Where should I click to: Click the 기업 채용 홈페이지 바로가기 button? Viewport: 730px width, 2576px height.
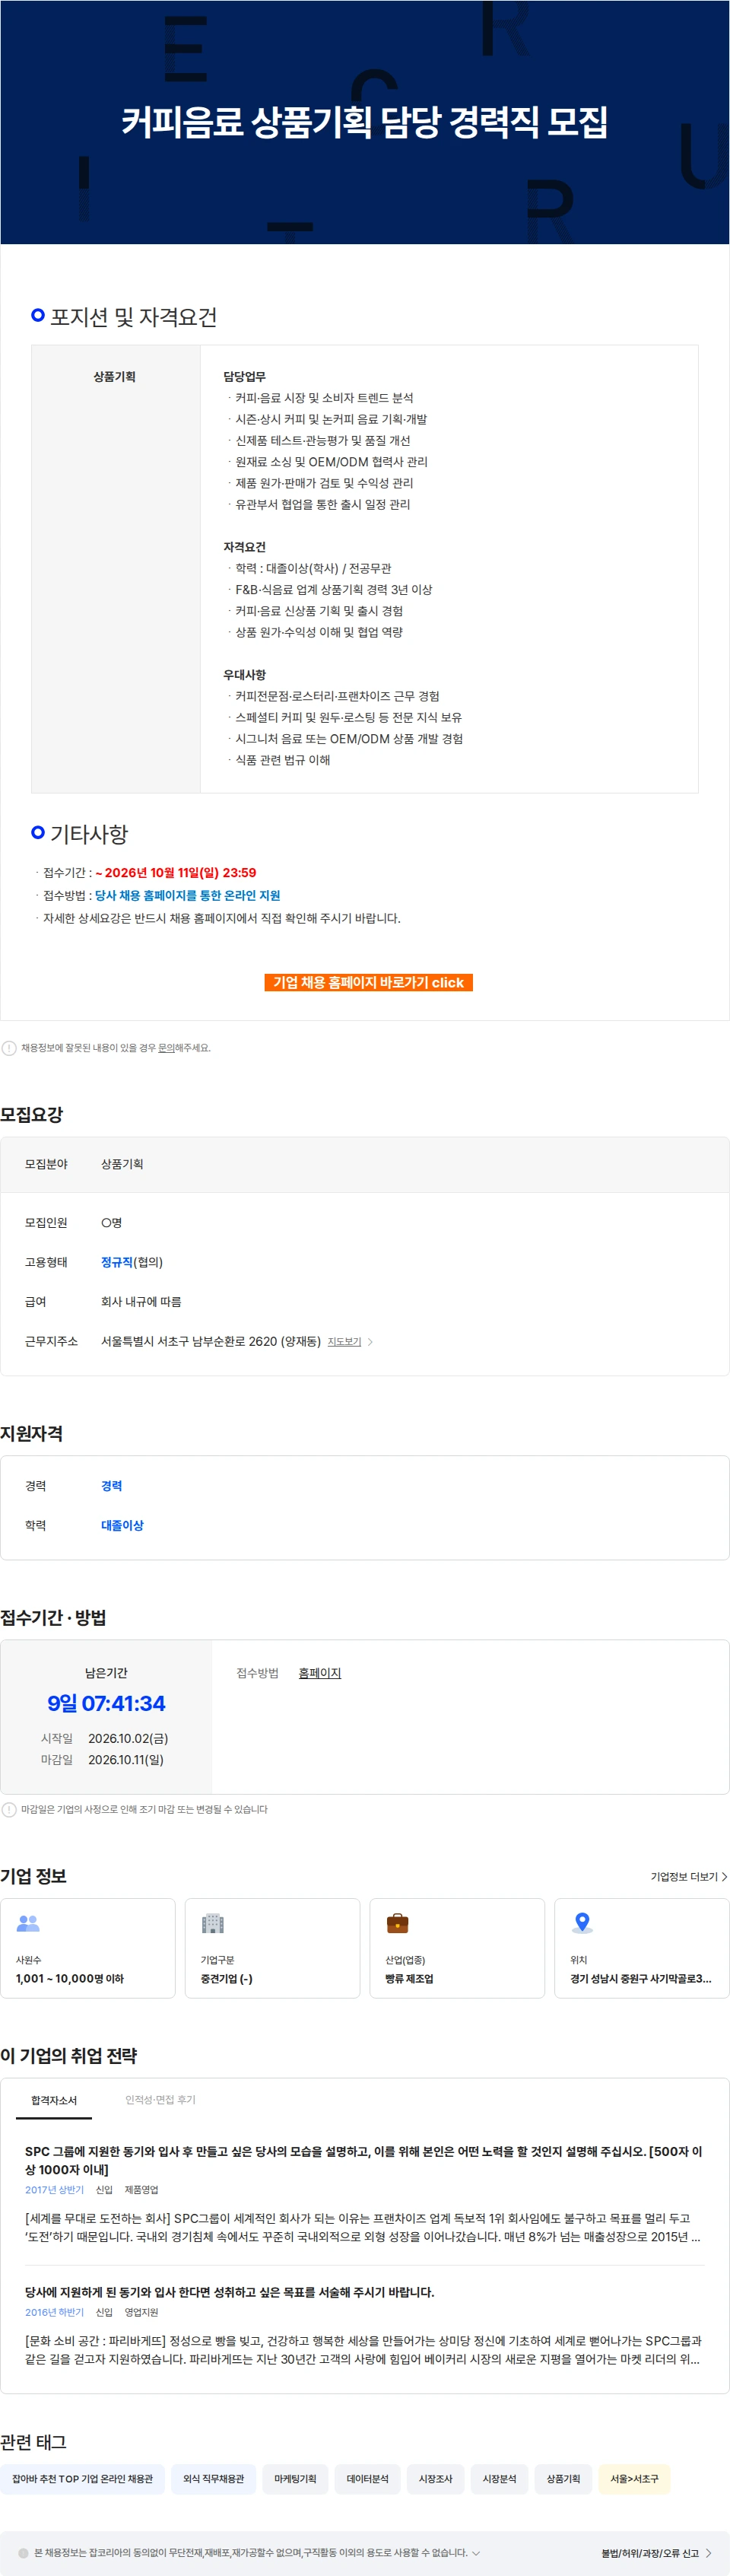click(368, 982)
